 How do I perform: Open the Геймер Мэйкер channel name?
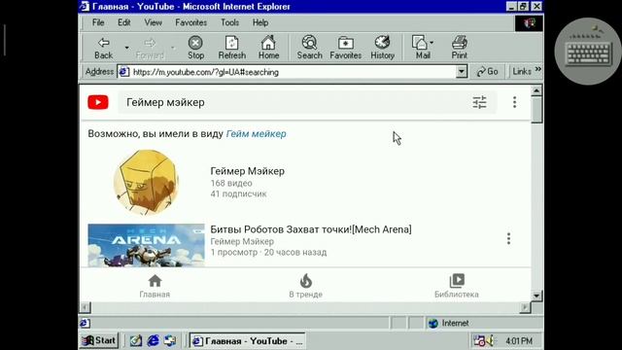click(247, 171)
